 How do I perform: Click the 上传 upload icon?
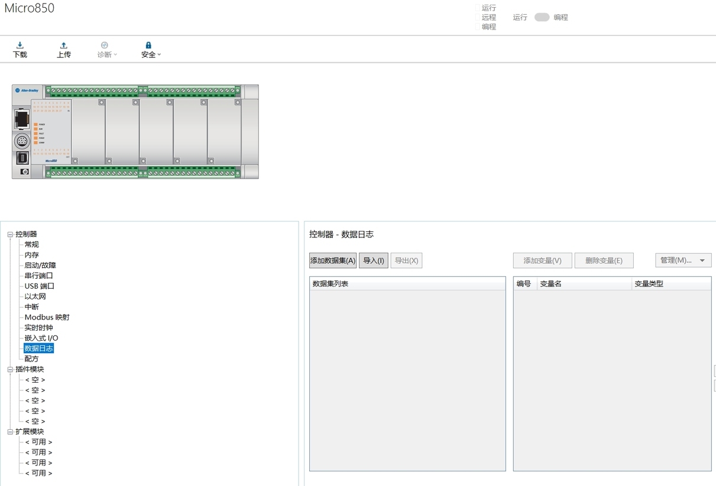point(64,45)
